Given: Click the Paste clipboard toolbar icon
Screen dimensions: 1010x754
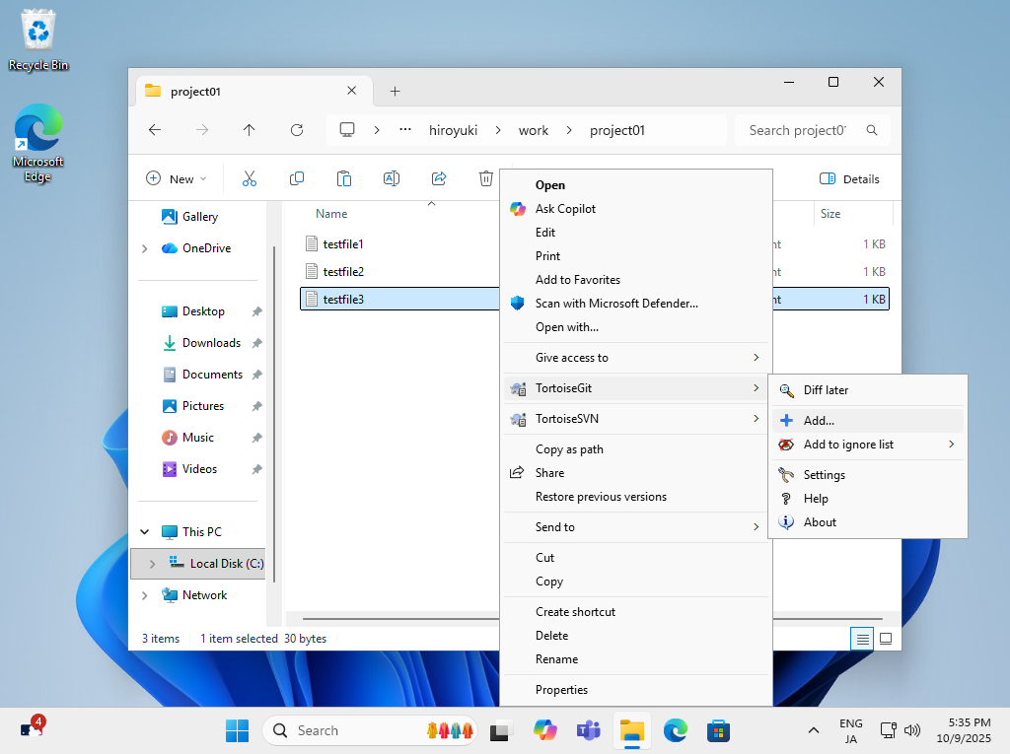Looking at the screenshot, I should tap(344, 178).
